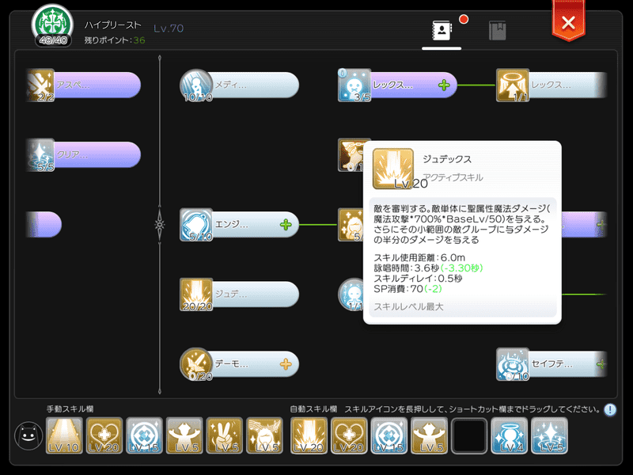Viewport: 633px width, 475px height.
Task: Select the セイフテ… 0/10 skill icon
Action: (x=512, y=364)
